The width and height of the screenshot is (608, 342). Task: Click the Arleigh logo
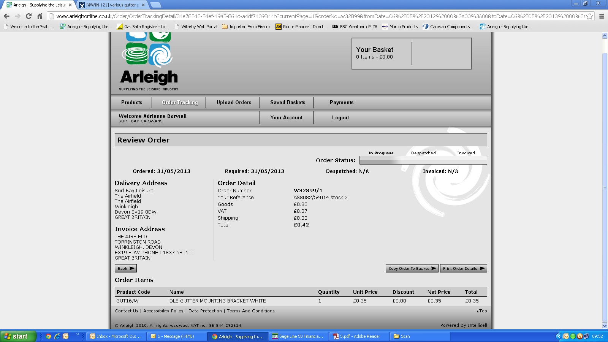[149, 62]
